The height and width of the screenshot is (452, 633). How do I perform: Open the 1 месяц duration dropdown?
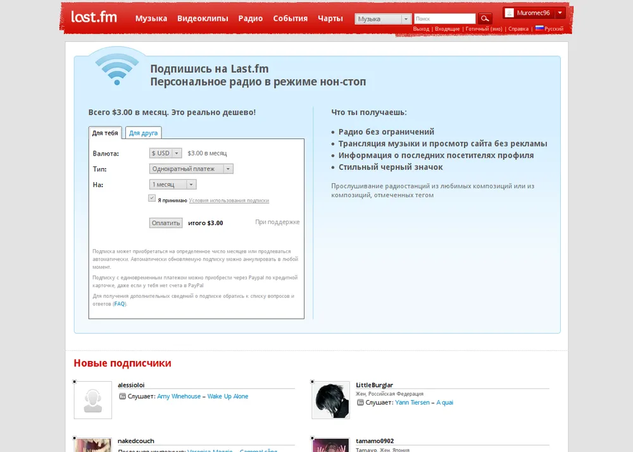[173, 184]
